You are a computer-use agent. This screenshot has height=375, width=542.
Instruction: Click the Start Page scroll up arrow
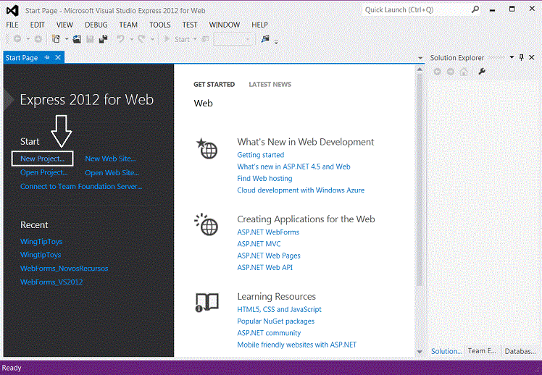tap(420, 69)
